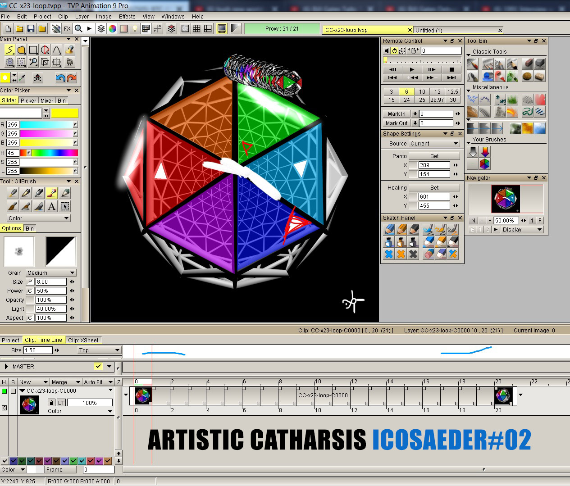Click the Set button next to Panto
The width and height of the screenshot is (570, 486).
(434, 156)
